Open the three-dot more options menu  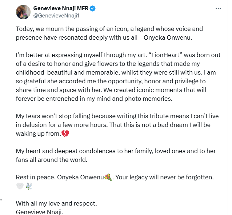tap(218, 8)
